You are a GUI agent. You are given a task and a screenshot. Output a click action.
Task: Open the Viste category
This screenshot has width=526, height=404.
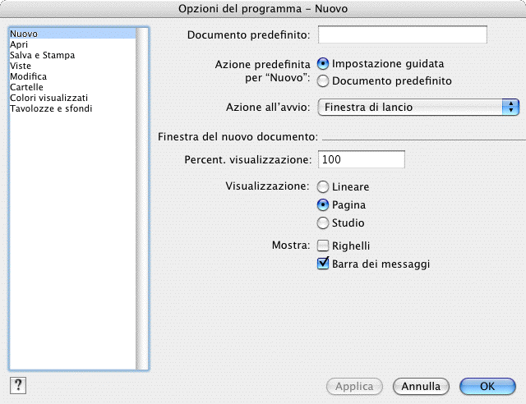21,66
